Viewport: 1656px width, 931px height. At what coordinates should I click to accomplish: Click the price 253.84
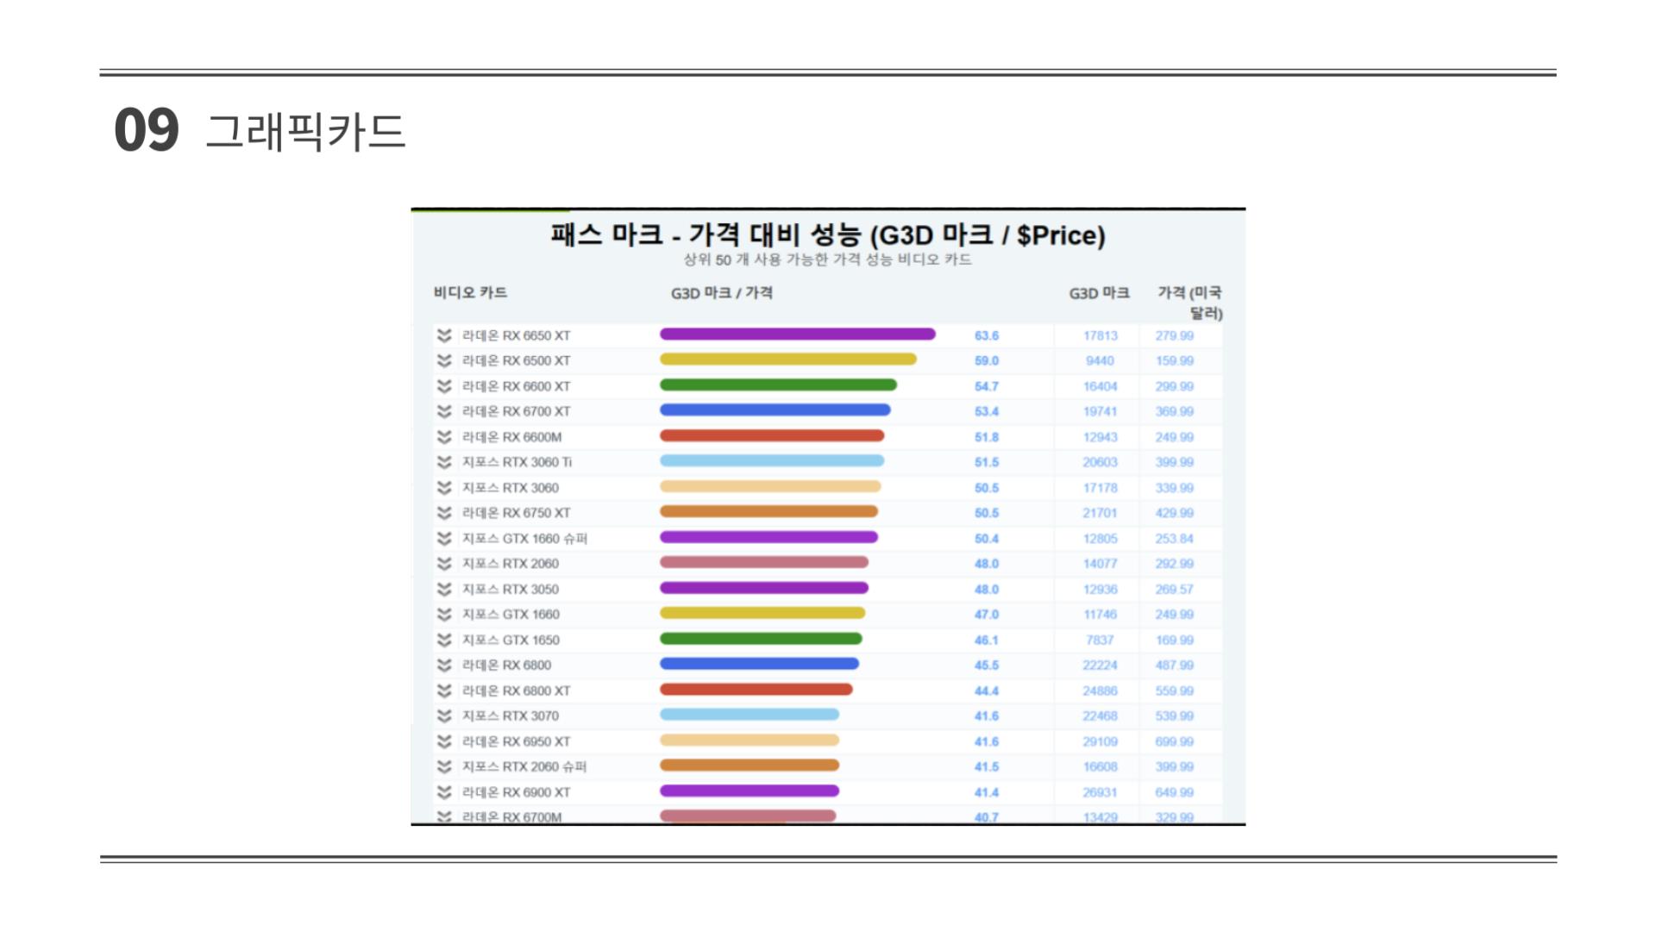pyautogui.click(x=1175, y=539)
